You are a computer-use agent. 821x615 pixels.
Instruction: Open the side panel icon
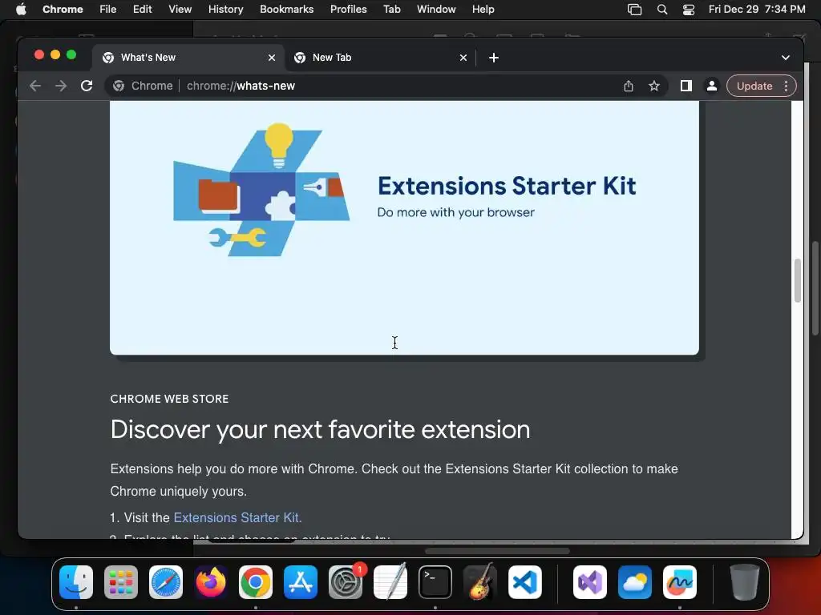tap(686, 86)
